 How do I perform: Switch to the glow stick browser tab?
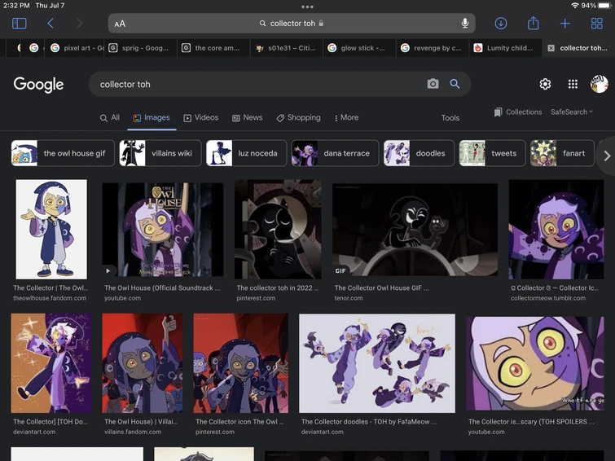[x=357, y=48]
